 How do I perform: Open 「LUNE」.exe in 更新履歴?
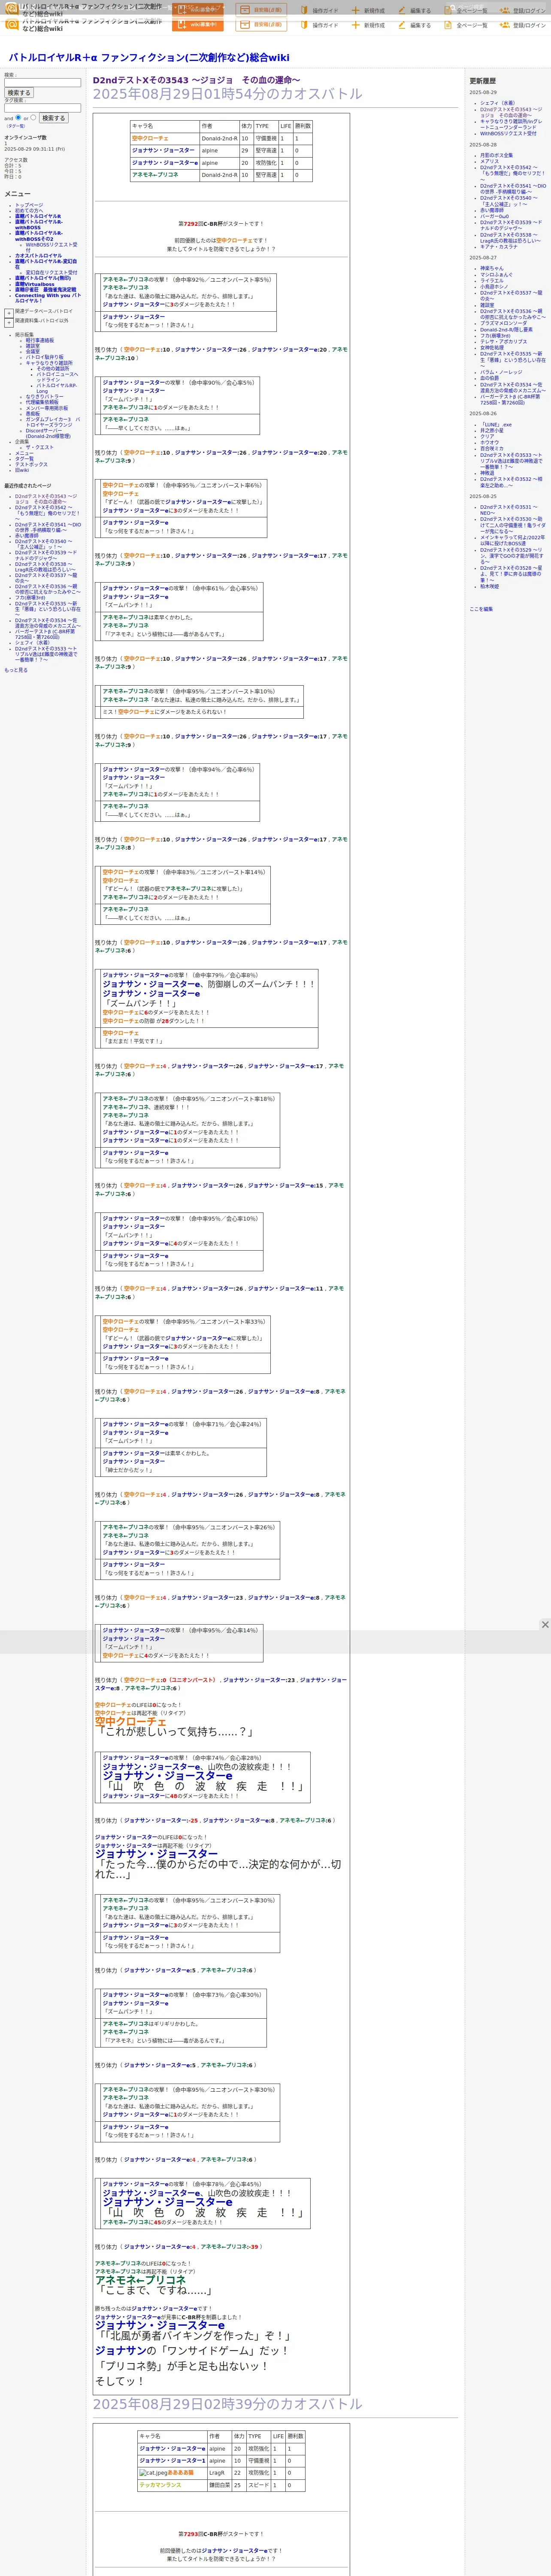pos(496,424)
